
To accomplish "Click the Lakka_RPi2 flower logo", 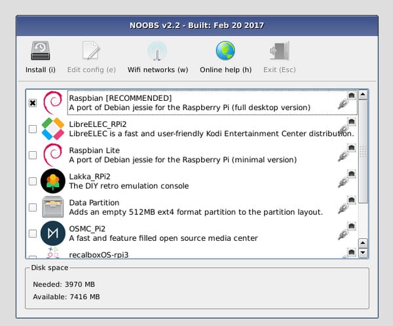I will tap(53, 181).
